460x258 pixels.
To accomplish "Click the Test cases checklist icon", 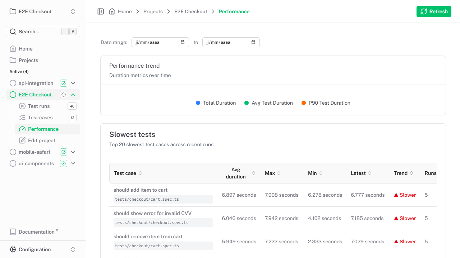I will [22, 118].
